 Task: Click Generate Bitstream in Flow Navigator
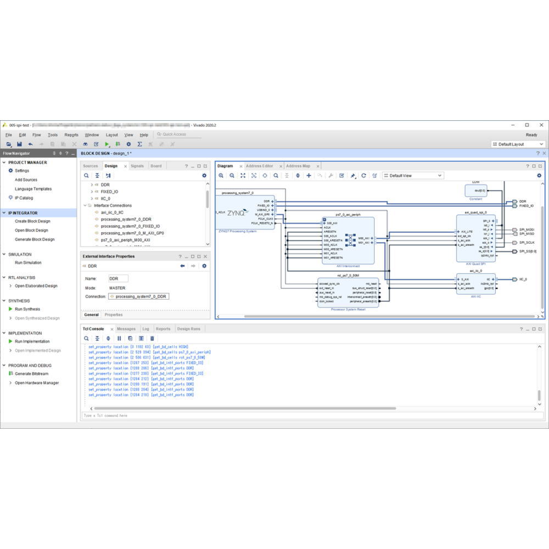[x=31, y=373]
